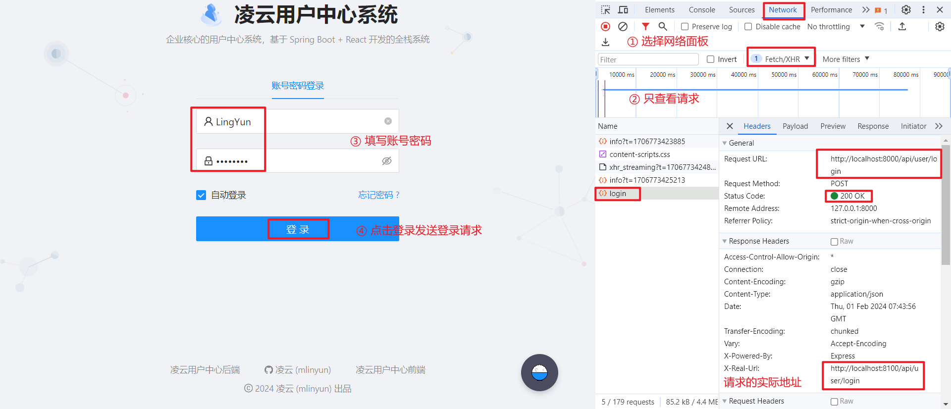Select the inspect element picker icon
This screenshot has height=409, width=951.
pos(605,10)
